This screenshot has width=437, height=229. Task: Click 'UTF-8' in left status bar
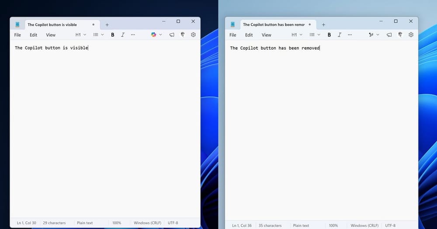pyautogui.click(x=173, y=223)
